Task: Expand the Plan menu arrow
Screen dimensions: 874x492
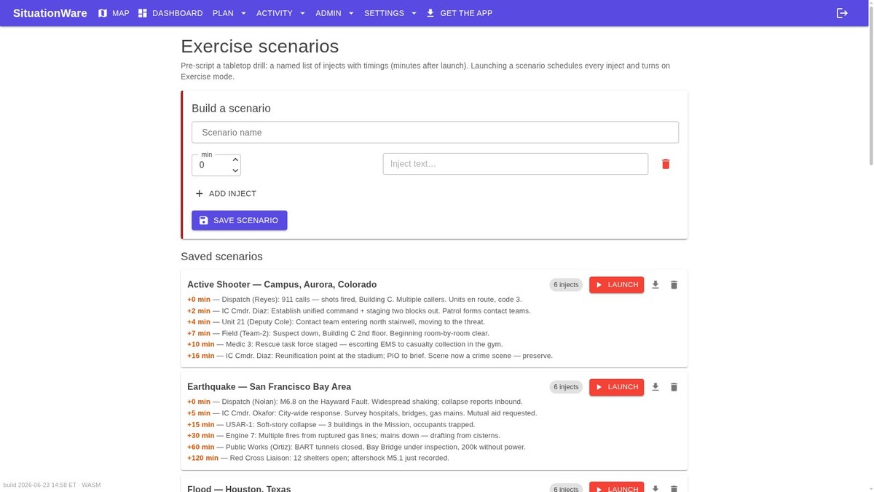Action: [x=243, y=13]
